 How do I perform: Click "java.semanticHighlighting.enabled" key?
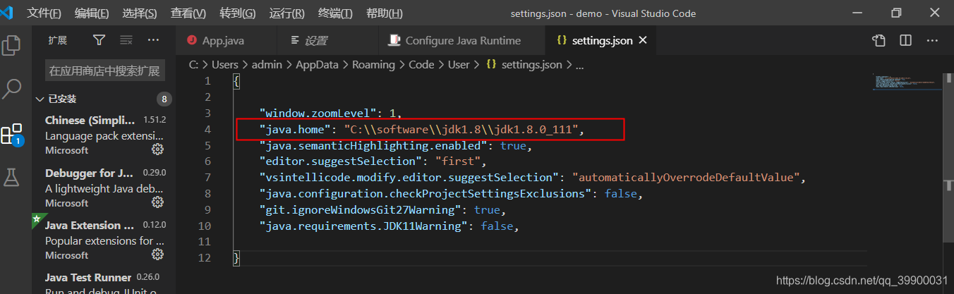coord(374,145)
